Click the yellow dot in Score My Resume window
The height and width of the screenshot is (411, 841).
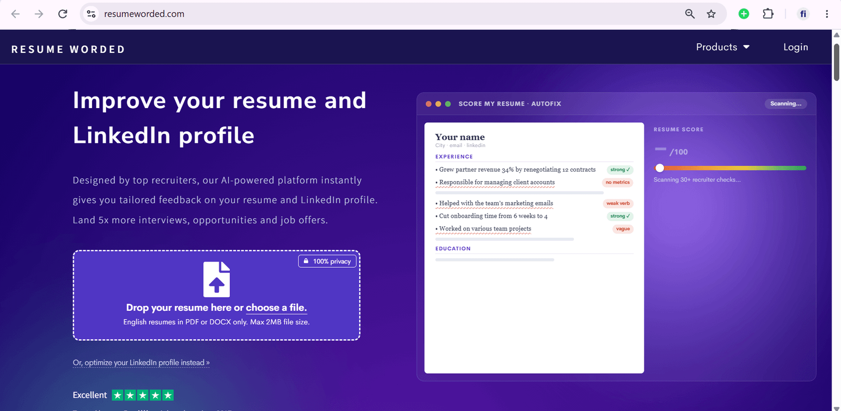[438, 104]
